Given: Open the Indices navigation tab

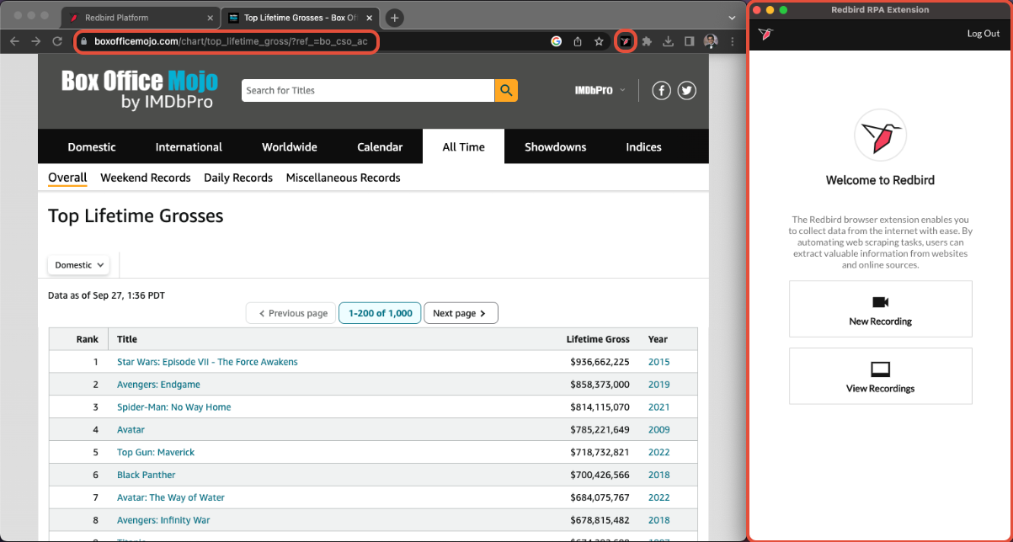Looking at the screenshot, I should 643,146.
